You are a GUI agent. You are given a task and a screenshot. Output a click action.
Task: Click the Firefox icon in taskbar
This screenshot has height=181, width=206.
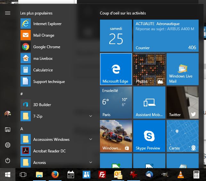click(55, 175)
